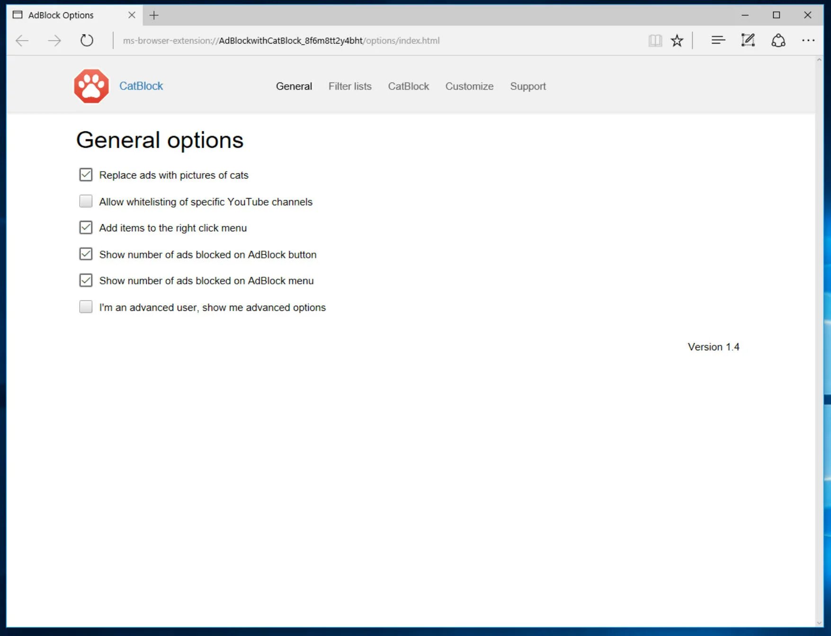Minimize the browser window
Screen dimensions: 831x636
point(745,15)
